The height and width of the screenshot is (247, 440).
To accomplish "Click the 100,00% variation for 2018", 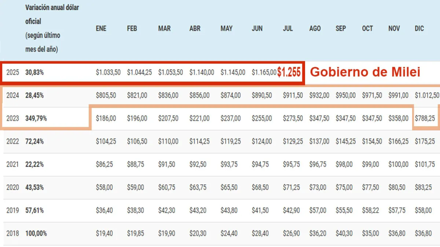I will [x=36, y=234].
